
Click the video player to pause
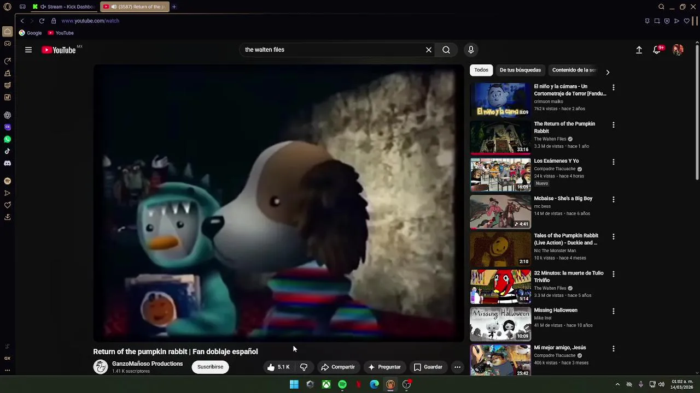point(278,203)
